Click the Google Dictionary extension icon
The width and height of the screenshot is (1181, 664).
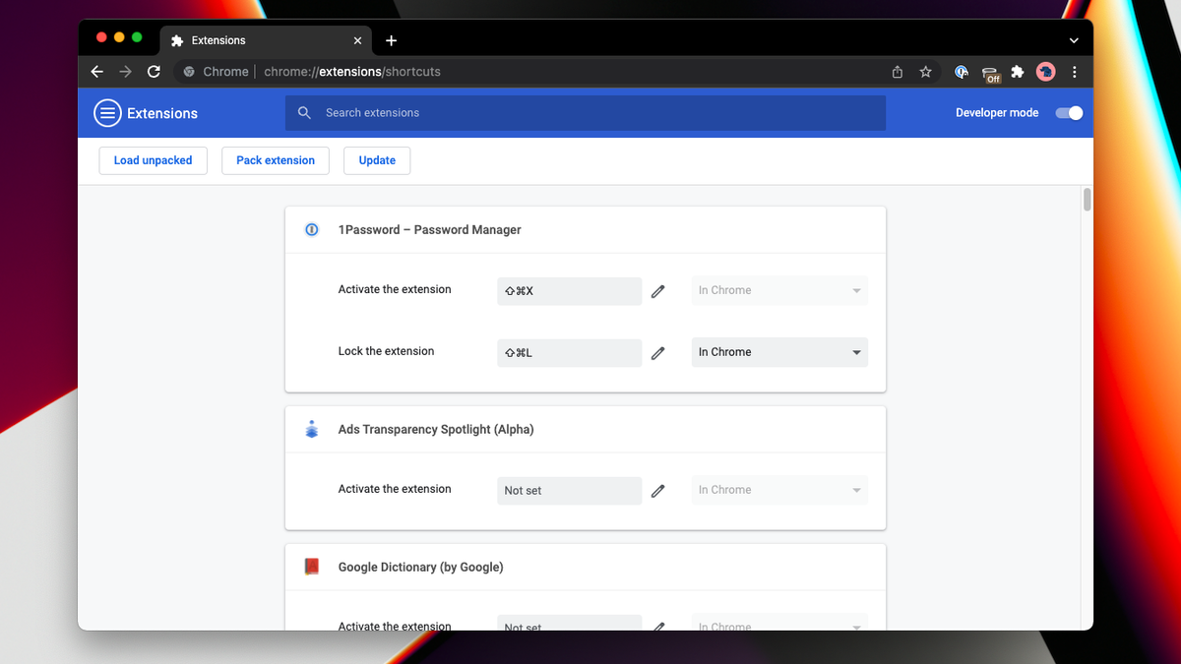(x=311, y=567)
